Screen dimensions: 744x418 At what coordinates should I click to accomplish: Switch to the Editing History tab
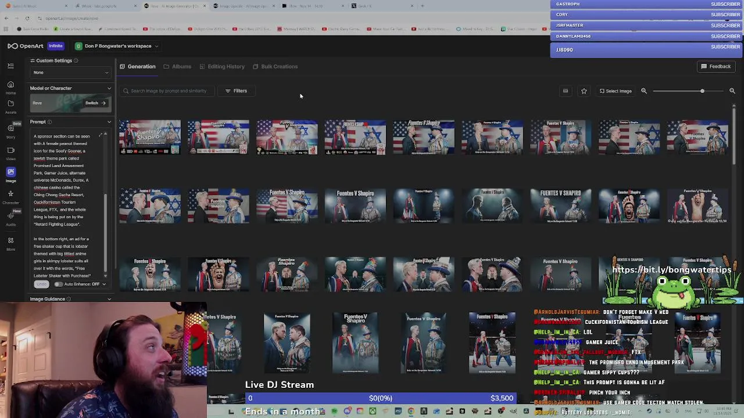pyautogui.click(x=222, y=66)
